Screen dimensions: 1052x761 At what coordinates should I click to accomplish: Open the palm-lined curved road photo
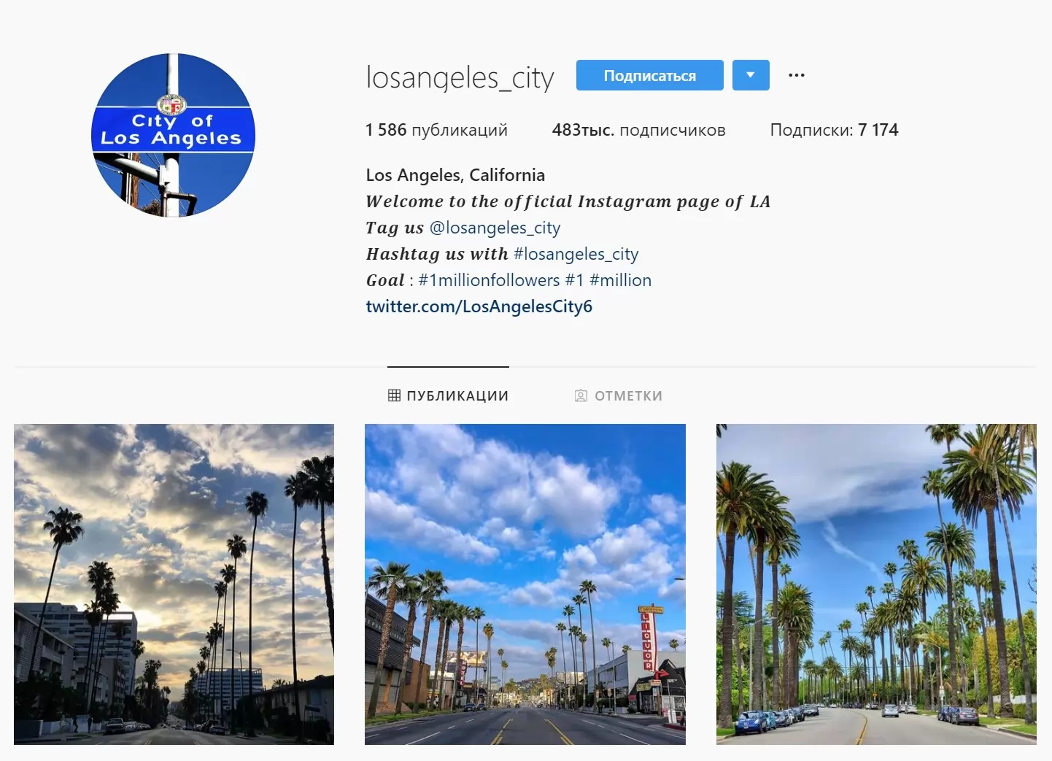(x=876, y=584)
